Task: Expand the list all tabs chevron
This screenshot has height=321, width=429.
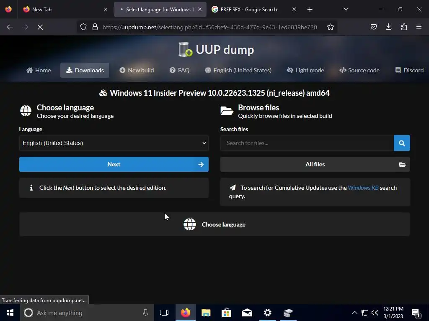Action: 346,9
